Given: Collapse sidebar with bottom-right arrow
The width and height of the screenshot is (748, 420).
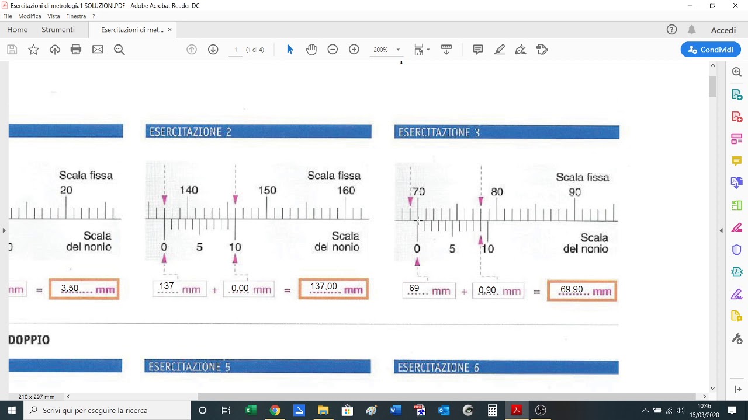Looking at the screenshot, I should (737, 389).
